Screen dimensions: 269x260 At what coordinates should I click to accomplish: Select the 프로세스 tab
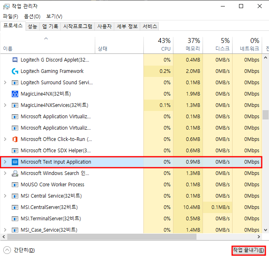coord(13,26)
